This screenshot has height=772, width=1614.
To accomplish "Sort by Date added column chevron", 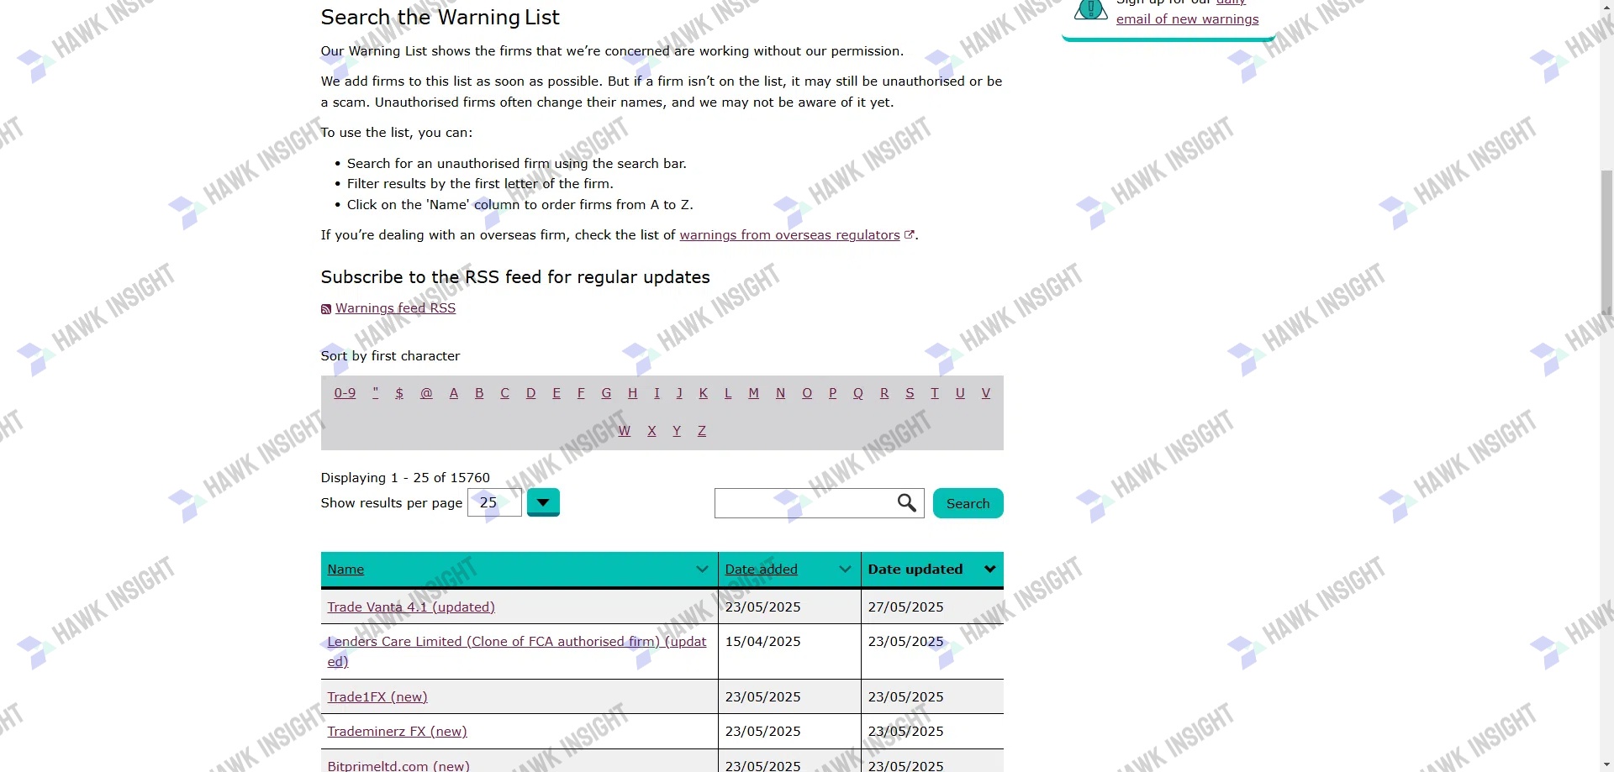I will (845, 569).
